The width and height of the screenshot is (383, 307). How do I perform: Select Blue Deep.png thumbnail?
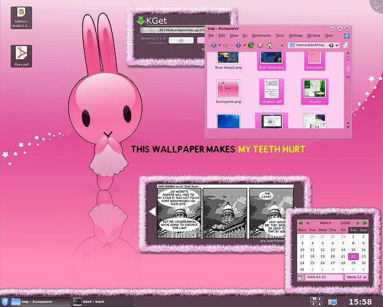coord(271,61)
